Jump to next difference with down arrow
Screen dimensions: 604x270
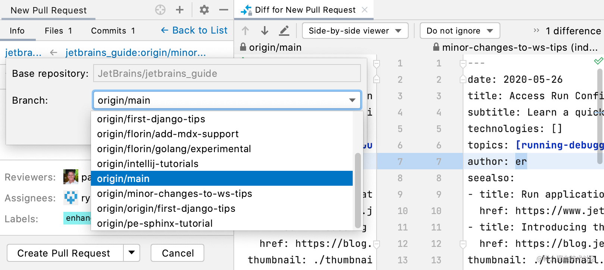click(265, 31)
